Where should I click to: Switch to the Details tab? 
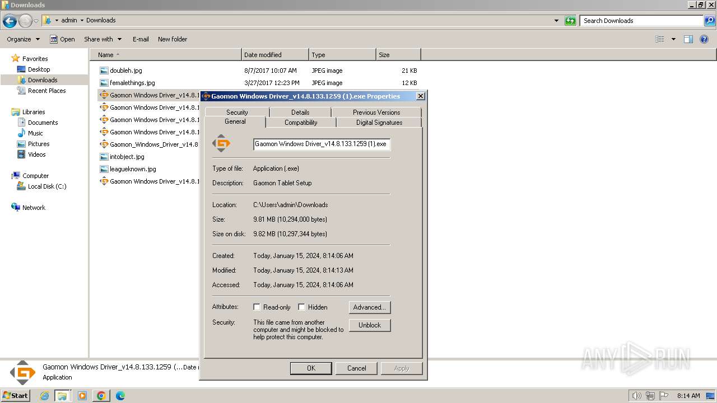click(300, 112)
